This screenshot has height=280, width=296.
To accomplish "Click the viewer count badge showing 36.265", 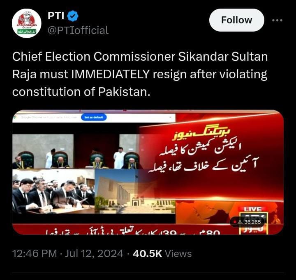I will click(x=247, y=222).
